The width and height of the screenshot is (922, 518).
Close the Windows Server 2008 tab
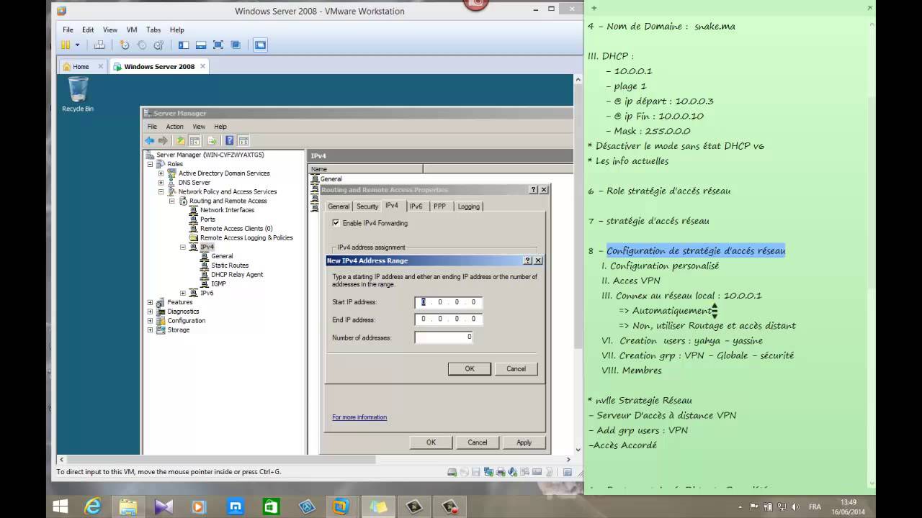(202, 66)
